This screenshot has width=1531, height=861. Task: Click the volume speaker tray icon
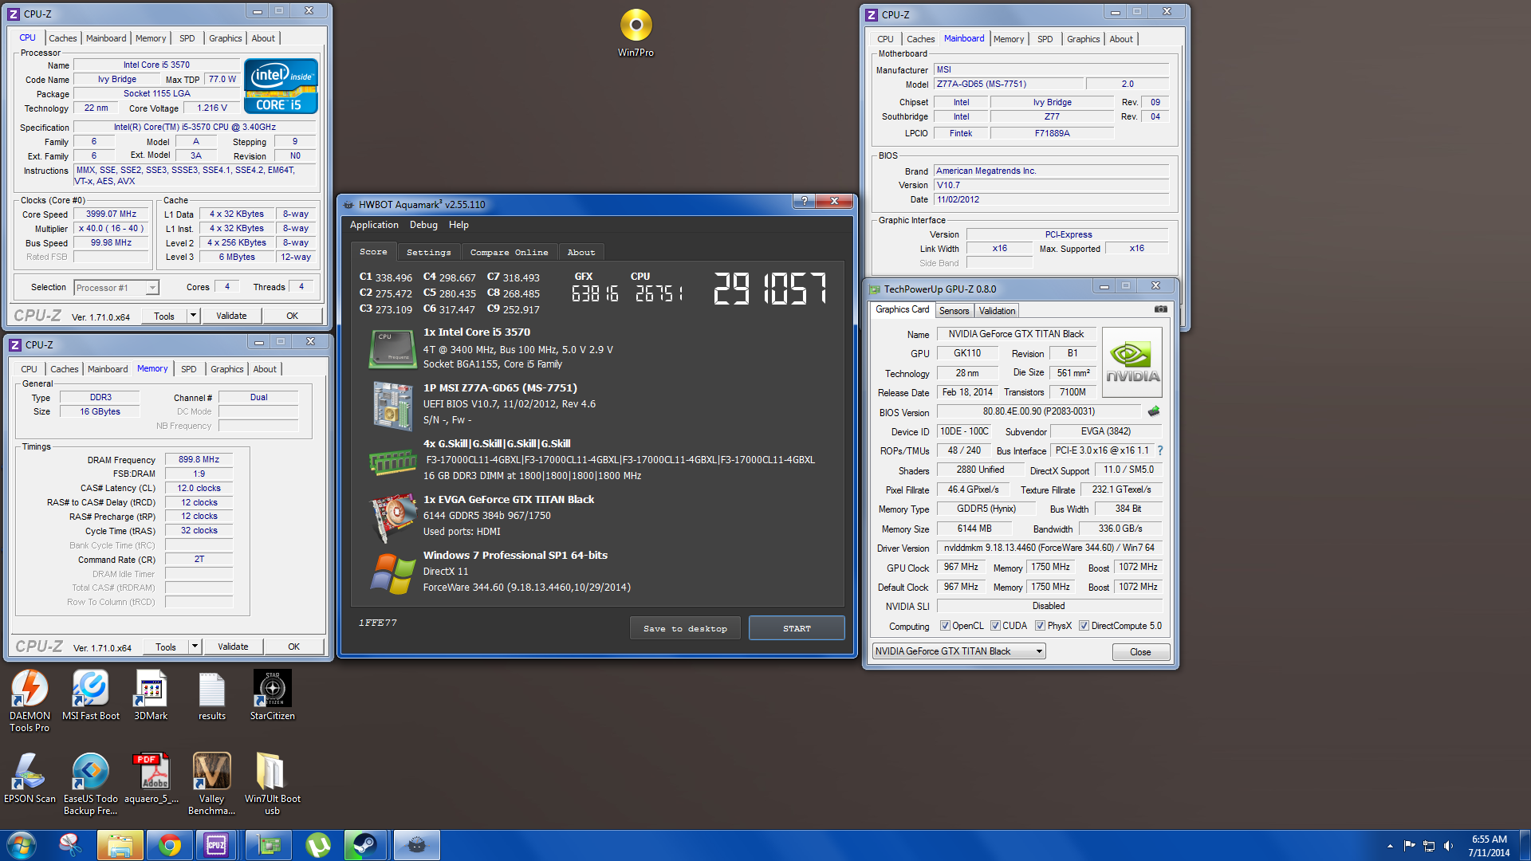[1449, 846]
